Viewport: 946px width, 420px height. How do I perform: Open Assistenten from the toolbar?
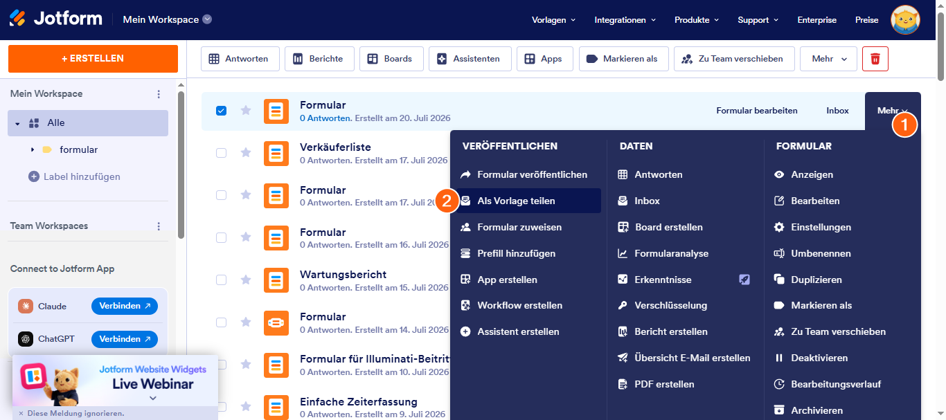click(x=470, y=59)
